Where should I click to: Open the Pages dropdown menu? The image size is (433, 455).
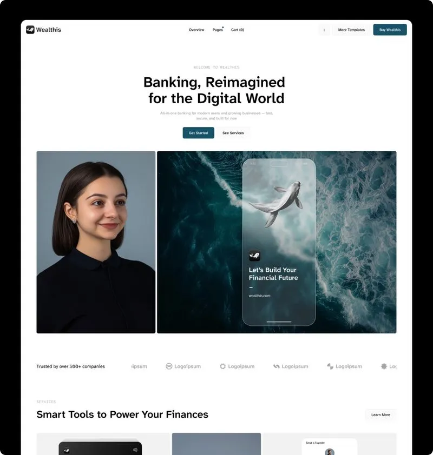click(x=217, y=30)
